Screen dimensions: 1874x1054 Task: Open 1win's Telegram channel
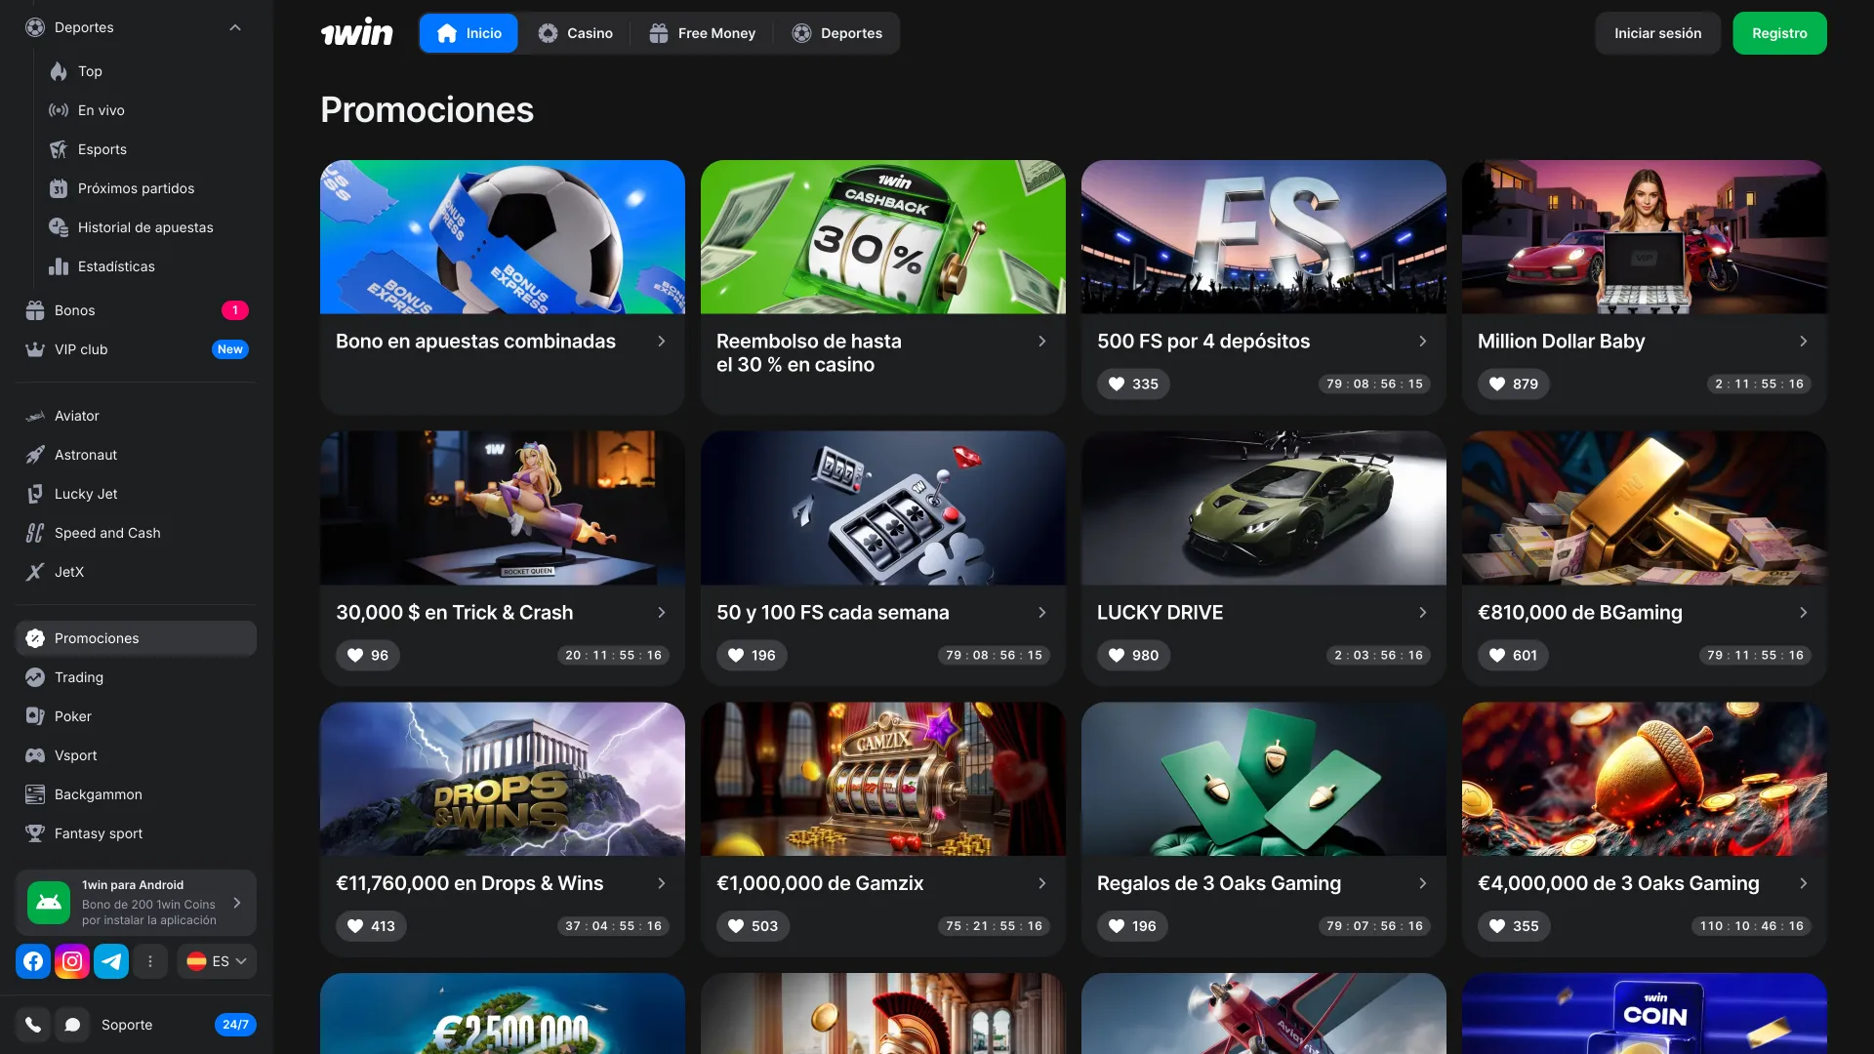point(111,960)
